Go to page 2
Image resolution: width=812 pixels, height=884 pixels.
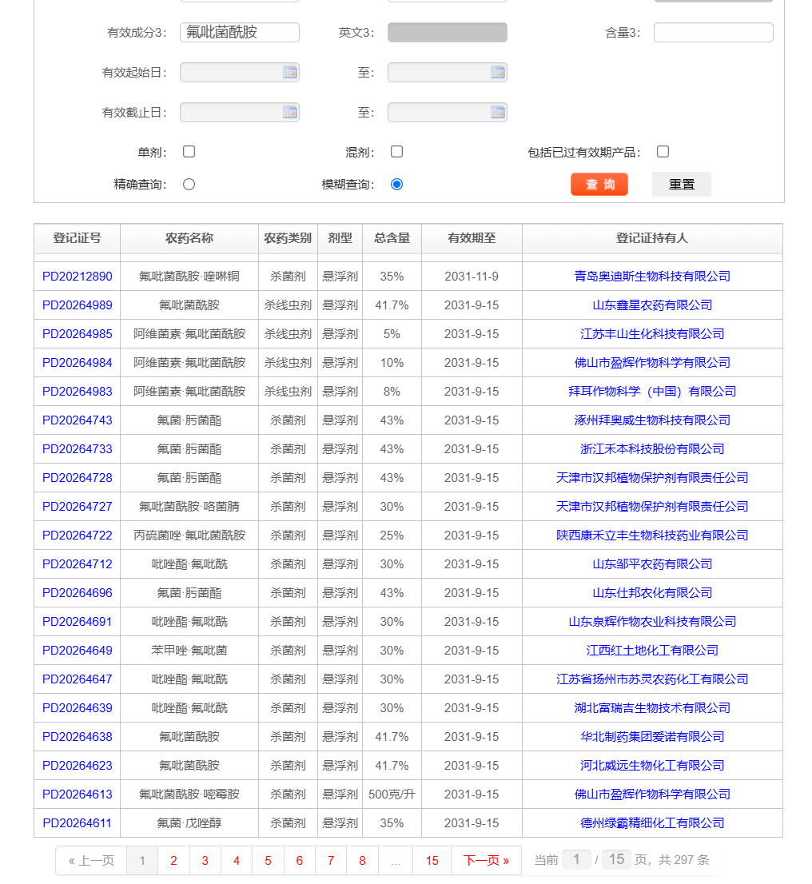click(x=173, y=860)
